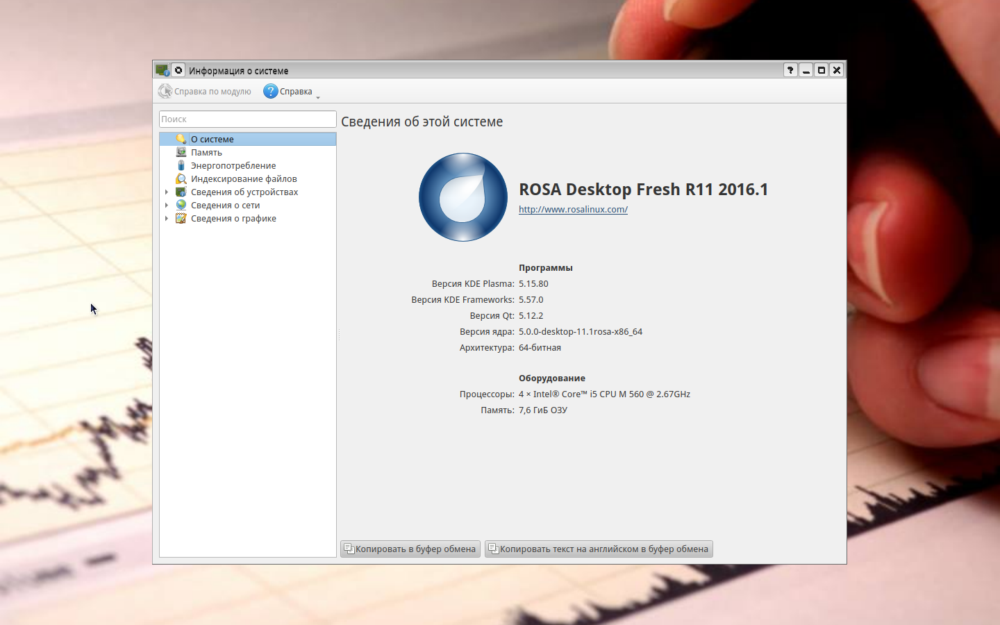1000x625 pixels.
Task: Click the memory chip icon beside Память
Action: pos(181,152)
